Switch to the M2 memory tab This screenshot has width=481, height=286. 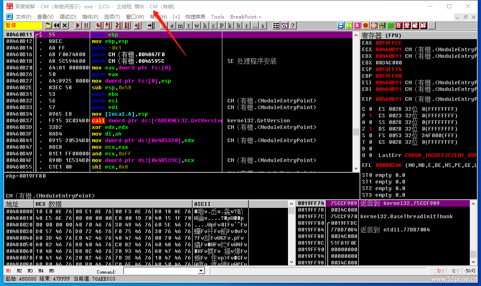click(x=19, y=271)
